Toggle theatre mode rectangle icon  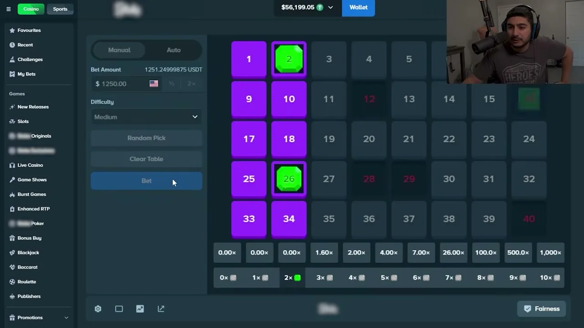[119, 309]
